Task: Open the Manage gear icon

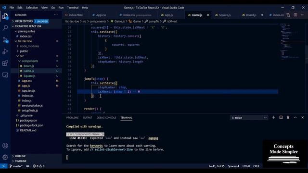Action: (x=5, y=157)
